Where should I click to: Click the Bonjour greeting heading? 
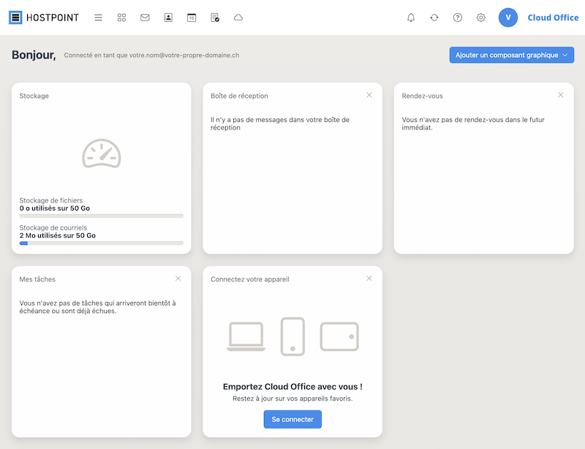pos(34,55)
